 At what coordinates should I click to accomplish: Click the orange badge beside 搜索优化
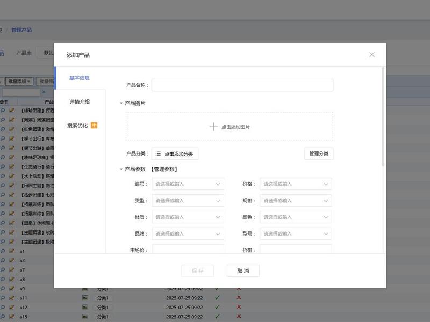point(94,126)
